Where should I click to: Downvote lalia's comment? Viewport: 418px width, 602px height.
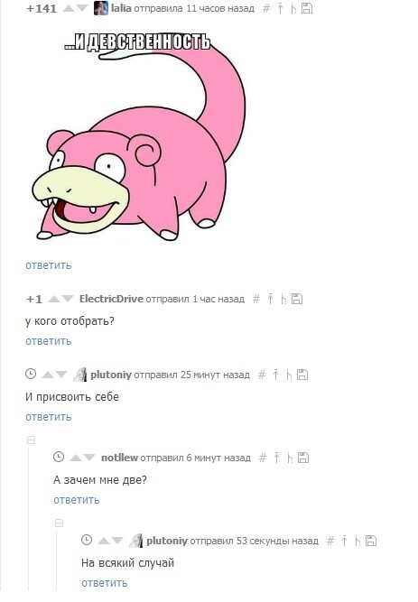[82, 8]
